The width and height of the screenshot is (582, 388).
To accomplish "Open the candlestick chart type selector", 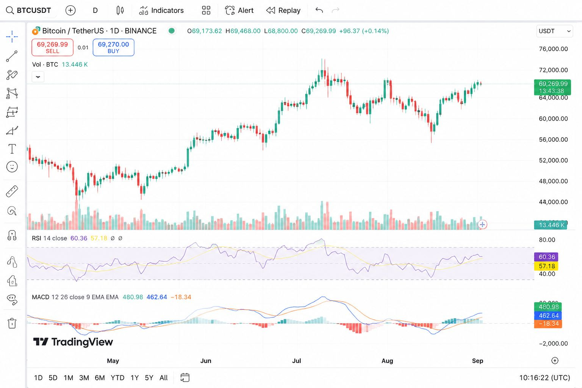I will [x=120, y=10].
